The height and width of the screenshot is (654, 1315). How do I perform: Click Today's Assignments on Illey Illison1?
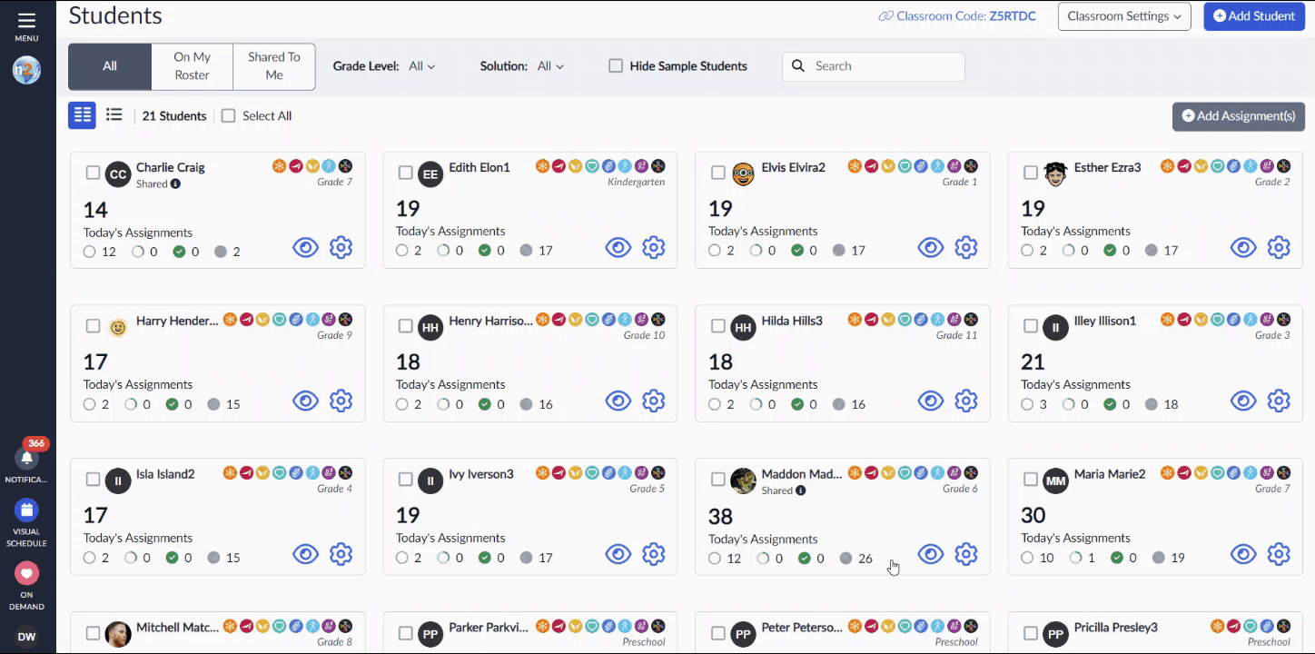(x=1075, y=384)
